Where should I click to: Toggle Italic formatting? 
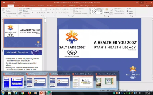tap(35, 13)
